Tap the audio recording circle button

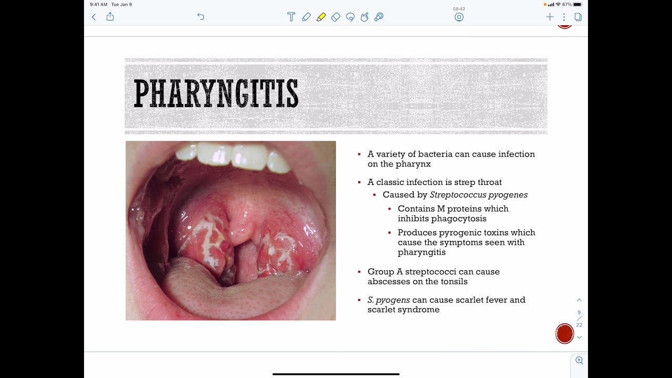(x=459, y=17)
